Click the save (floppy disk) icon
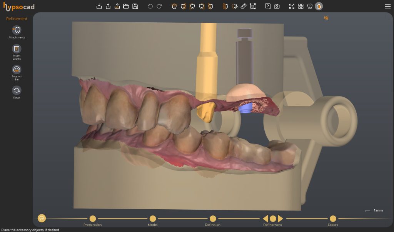The height and width of the screenshot is (232, 394). coord(135,6)
